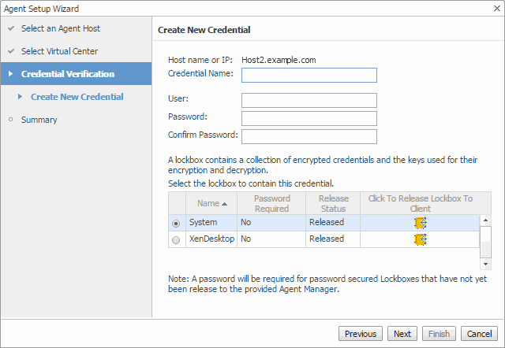
Task: Sort lockboxes by Name column header
Action: (x=211, y=204)
